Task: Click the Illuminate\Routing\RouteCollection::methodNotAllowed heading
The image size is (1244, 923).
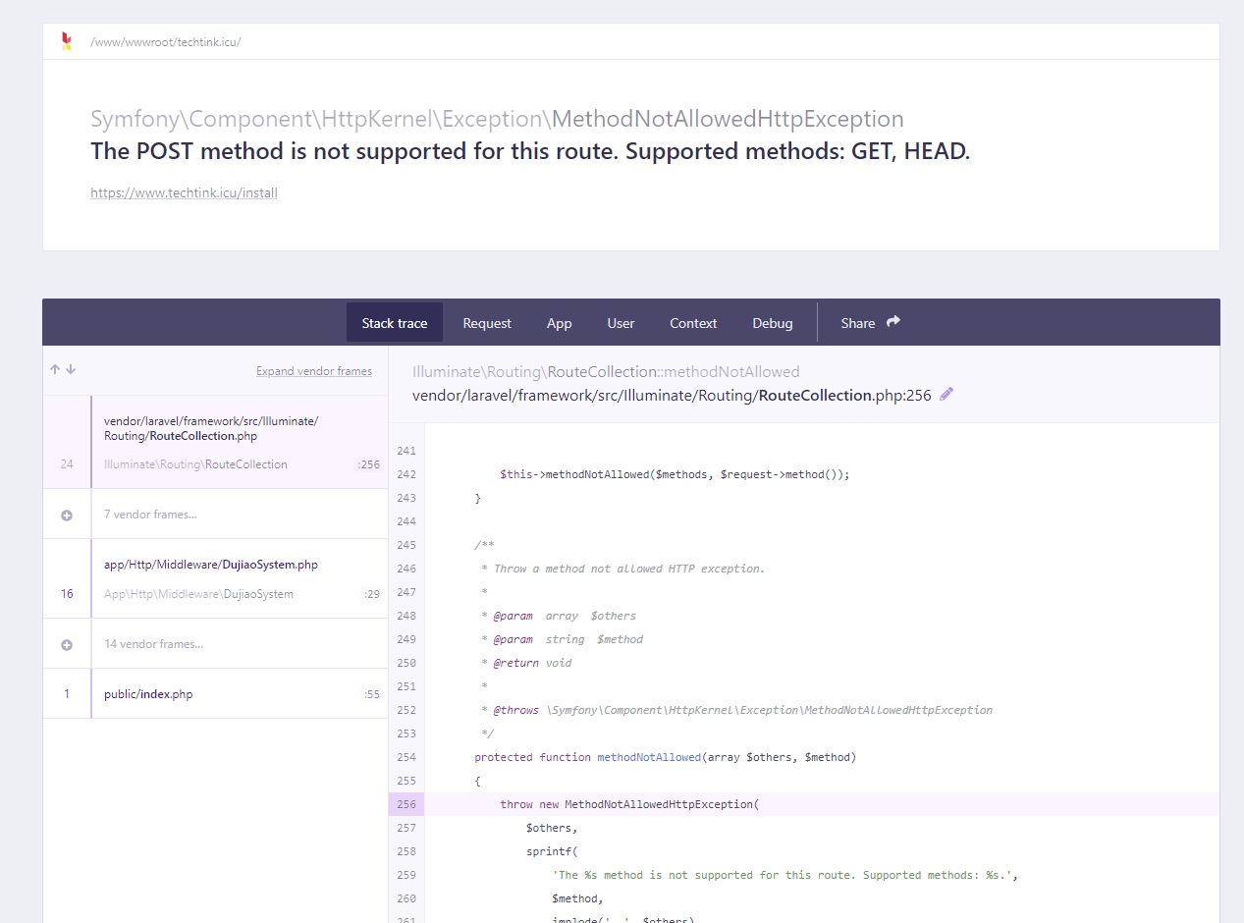Action: tap(606, 371)
